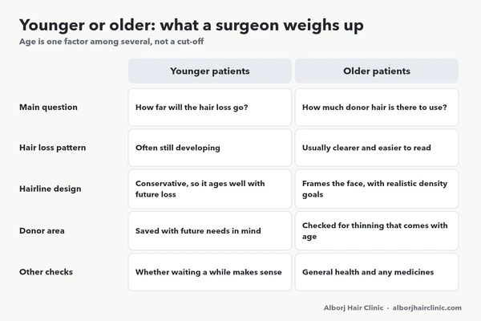Click 'Usually clearer and easier to read' cell

click(377, 148)
